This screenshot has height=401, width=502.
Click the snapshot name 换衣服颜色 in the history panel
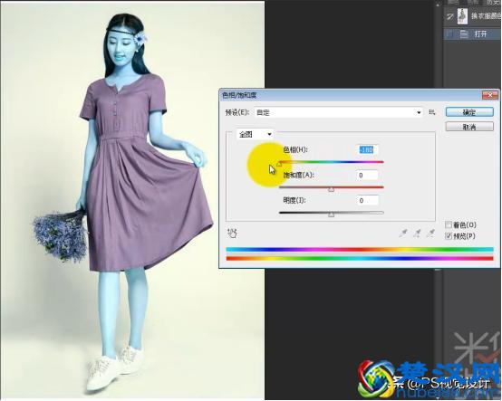(486, 16)
